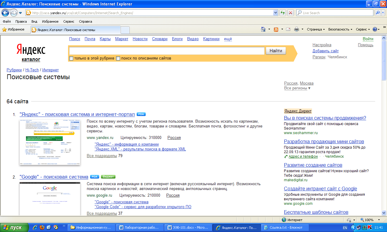
Task: Click the EN language indicator in tray
Action: point(345,227)
